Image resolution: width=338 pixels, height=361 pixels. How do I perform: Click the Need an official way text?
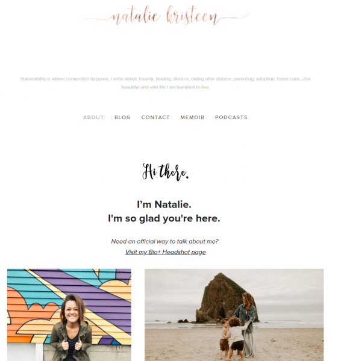tap(164, 241)
